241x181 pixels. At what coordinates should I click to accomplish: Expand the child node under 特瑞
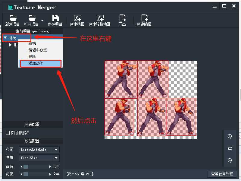pyautogui.click(x=10, y=45)
